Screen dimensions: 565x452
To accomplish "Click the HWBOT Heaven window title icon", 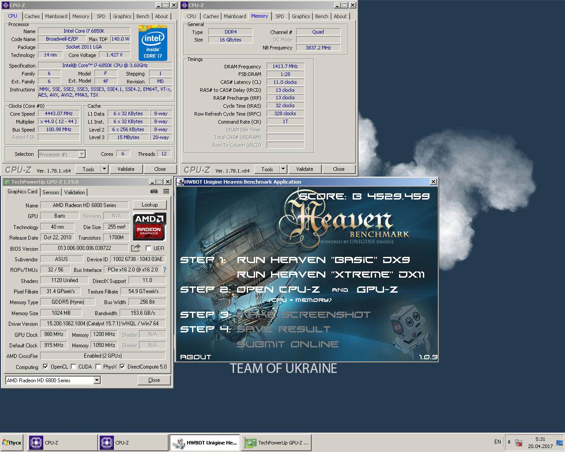I will 180,182.
